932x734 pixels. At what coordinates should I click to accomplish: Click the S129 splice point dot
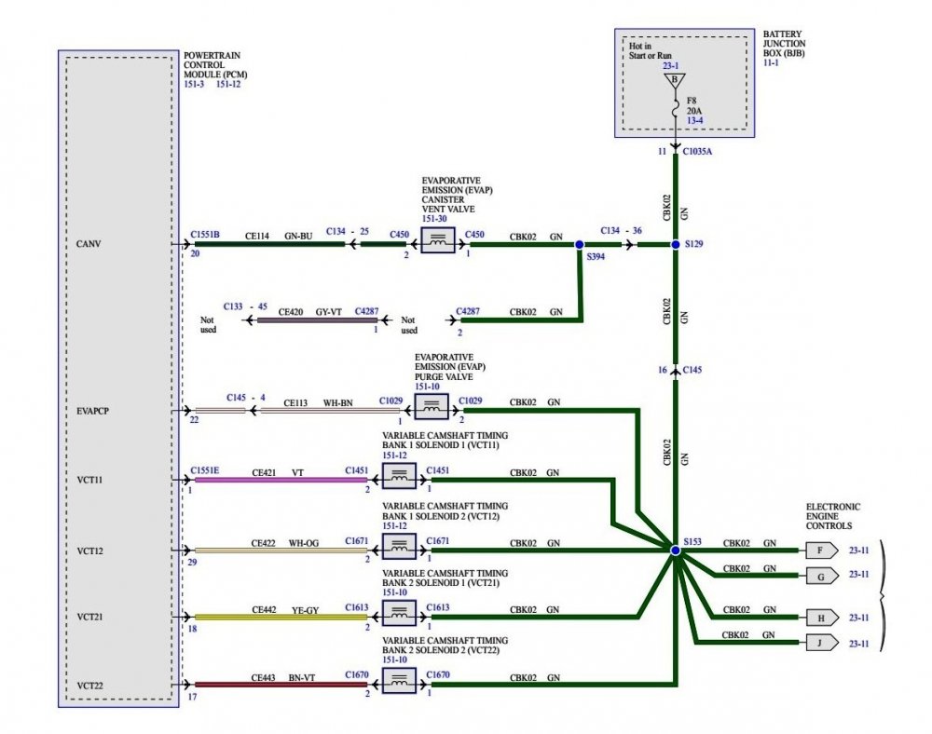[675, 244]
